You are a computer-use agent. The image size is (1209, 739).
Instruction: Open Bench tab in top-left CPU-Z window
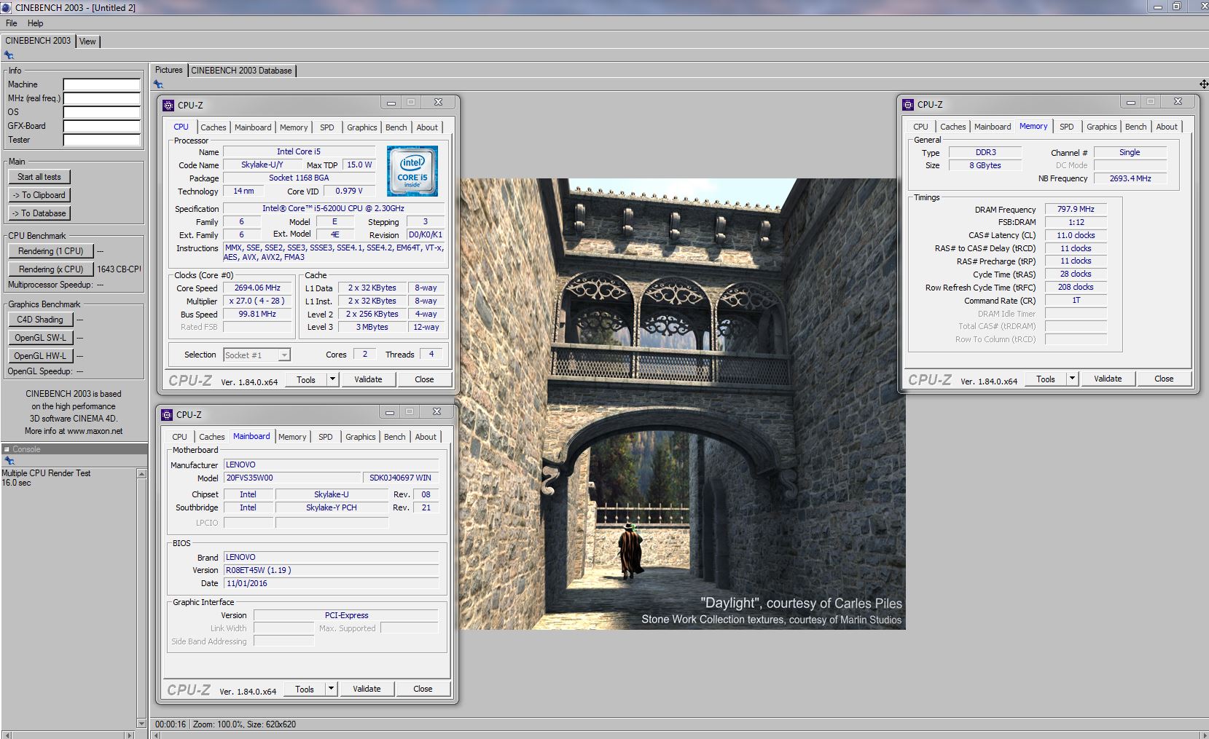click(x=396, y=127)
